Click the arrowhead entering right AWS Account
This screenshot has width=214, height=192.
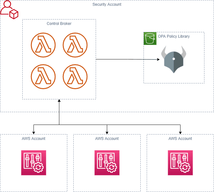[180, 133]
